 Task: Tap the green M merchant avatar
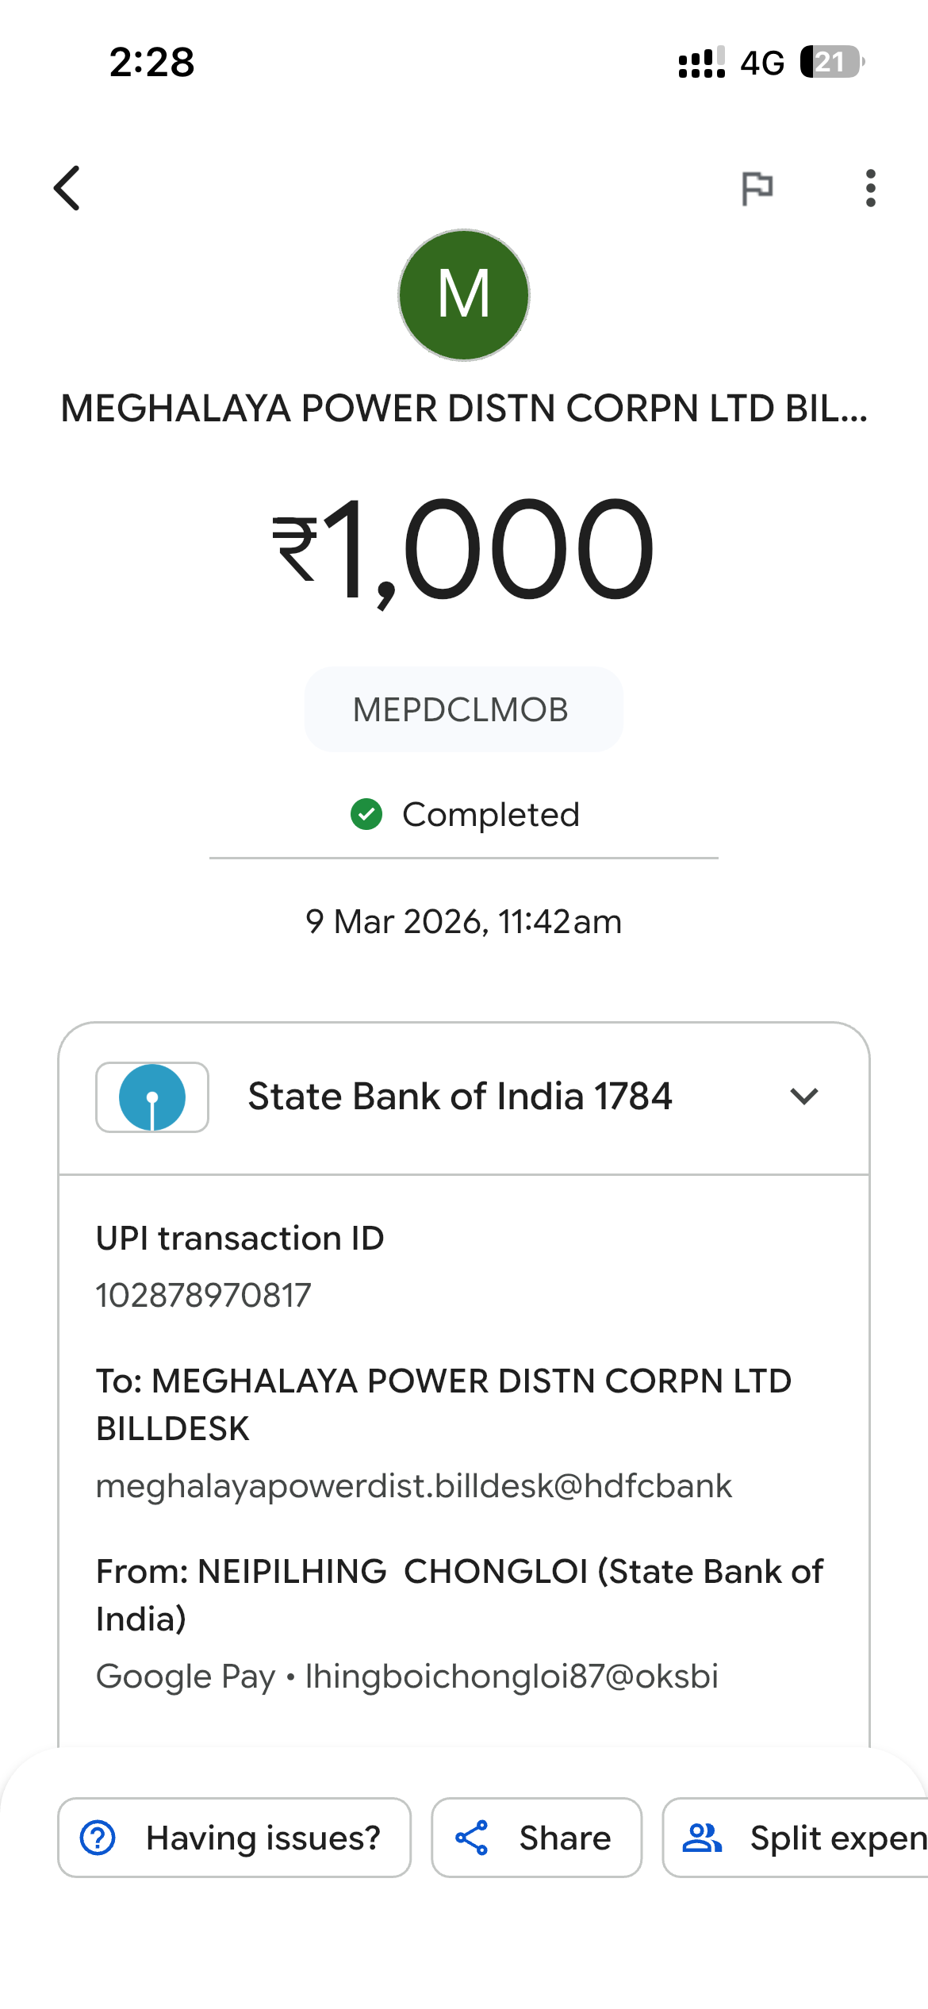[x=463, y=295]
